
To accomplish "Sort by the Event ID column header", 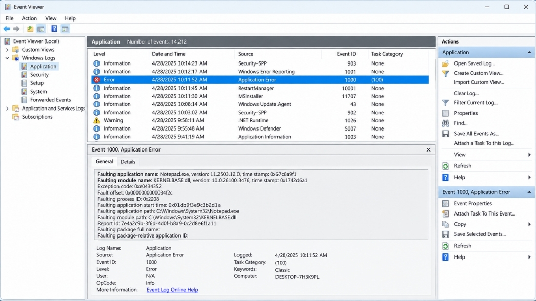I will pyautogui.click(x=345, y=54).
